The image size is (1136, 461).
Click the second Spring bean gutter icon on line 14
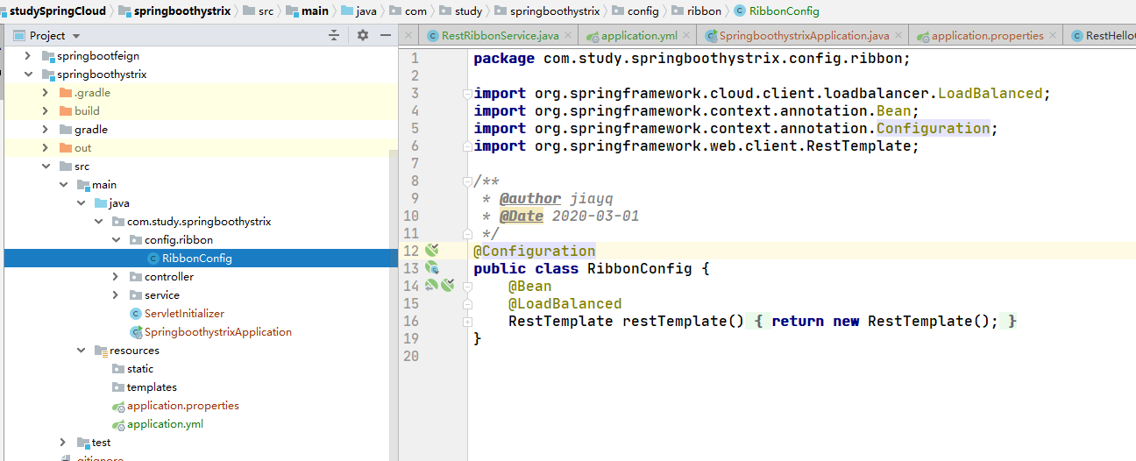click(447, 286)
